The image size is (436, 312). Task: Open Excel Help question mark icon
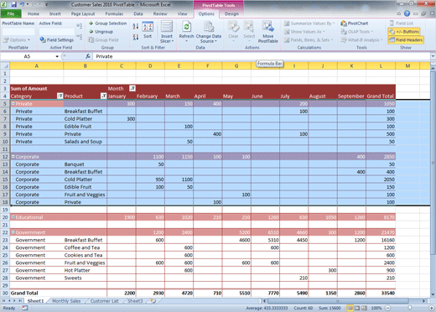(407, 13)
